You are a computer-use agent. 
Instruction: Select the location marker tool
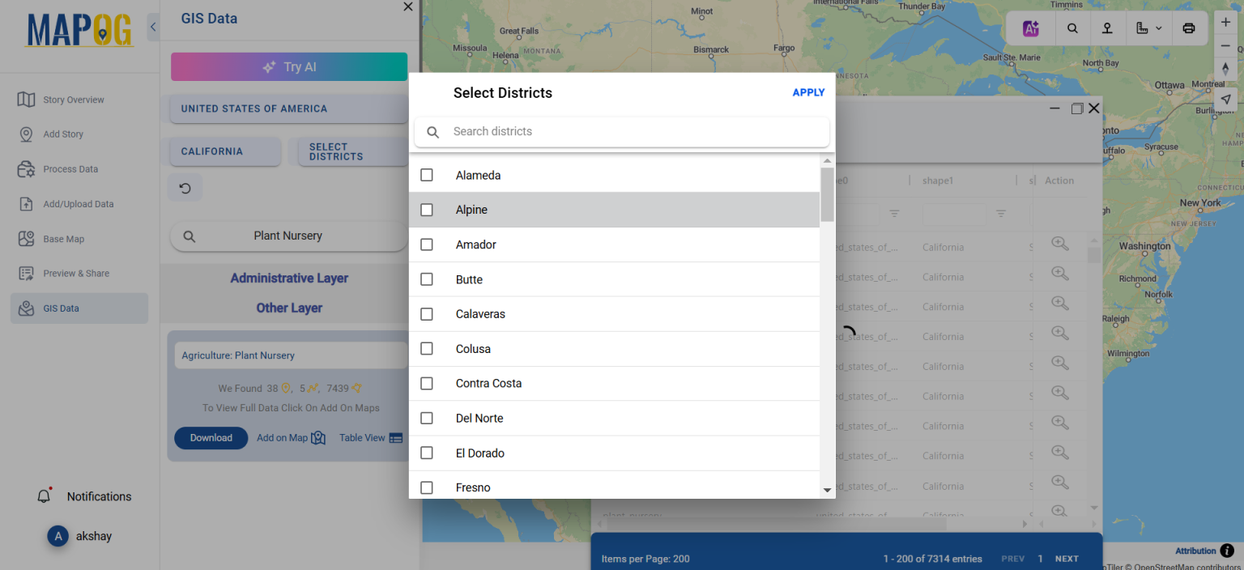coord(1107,28)
